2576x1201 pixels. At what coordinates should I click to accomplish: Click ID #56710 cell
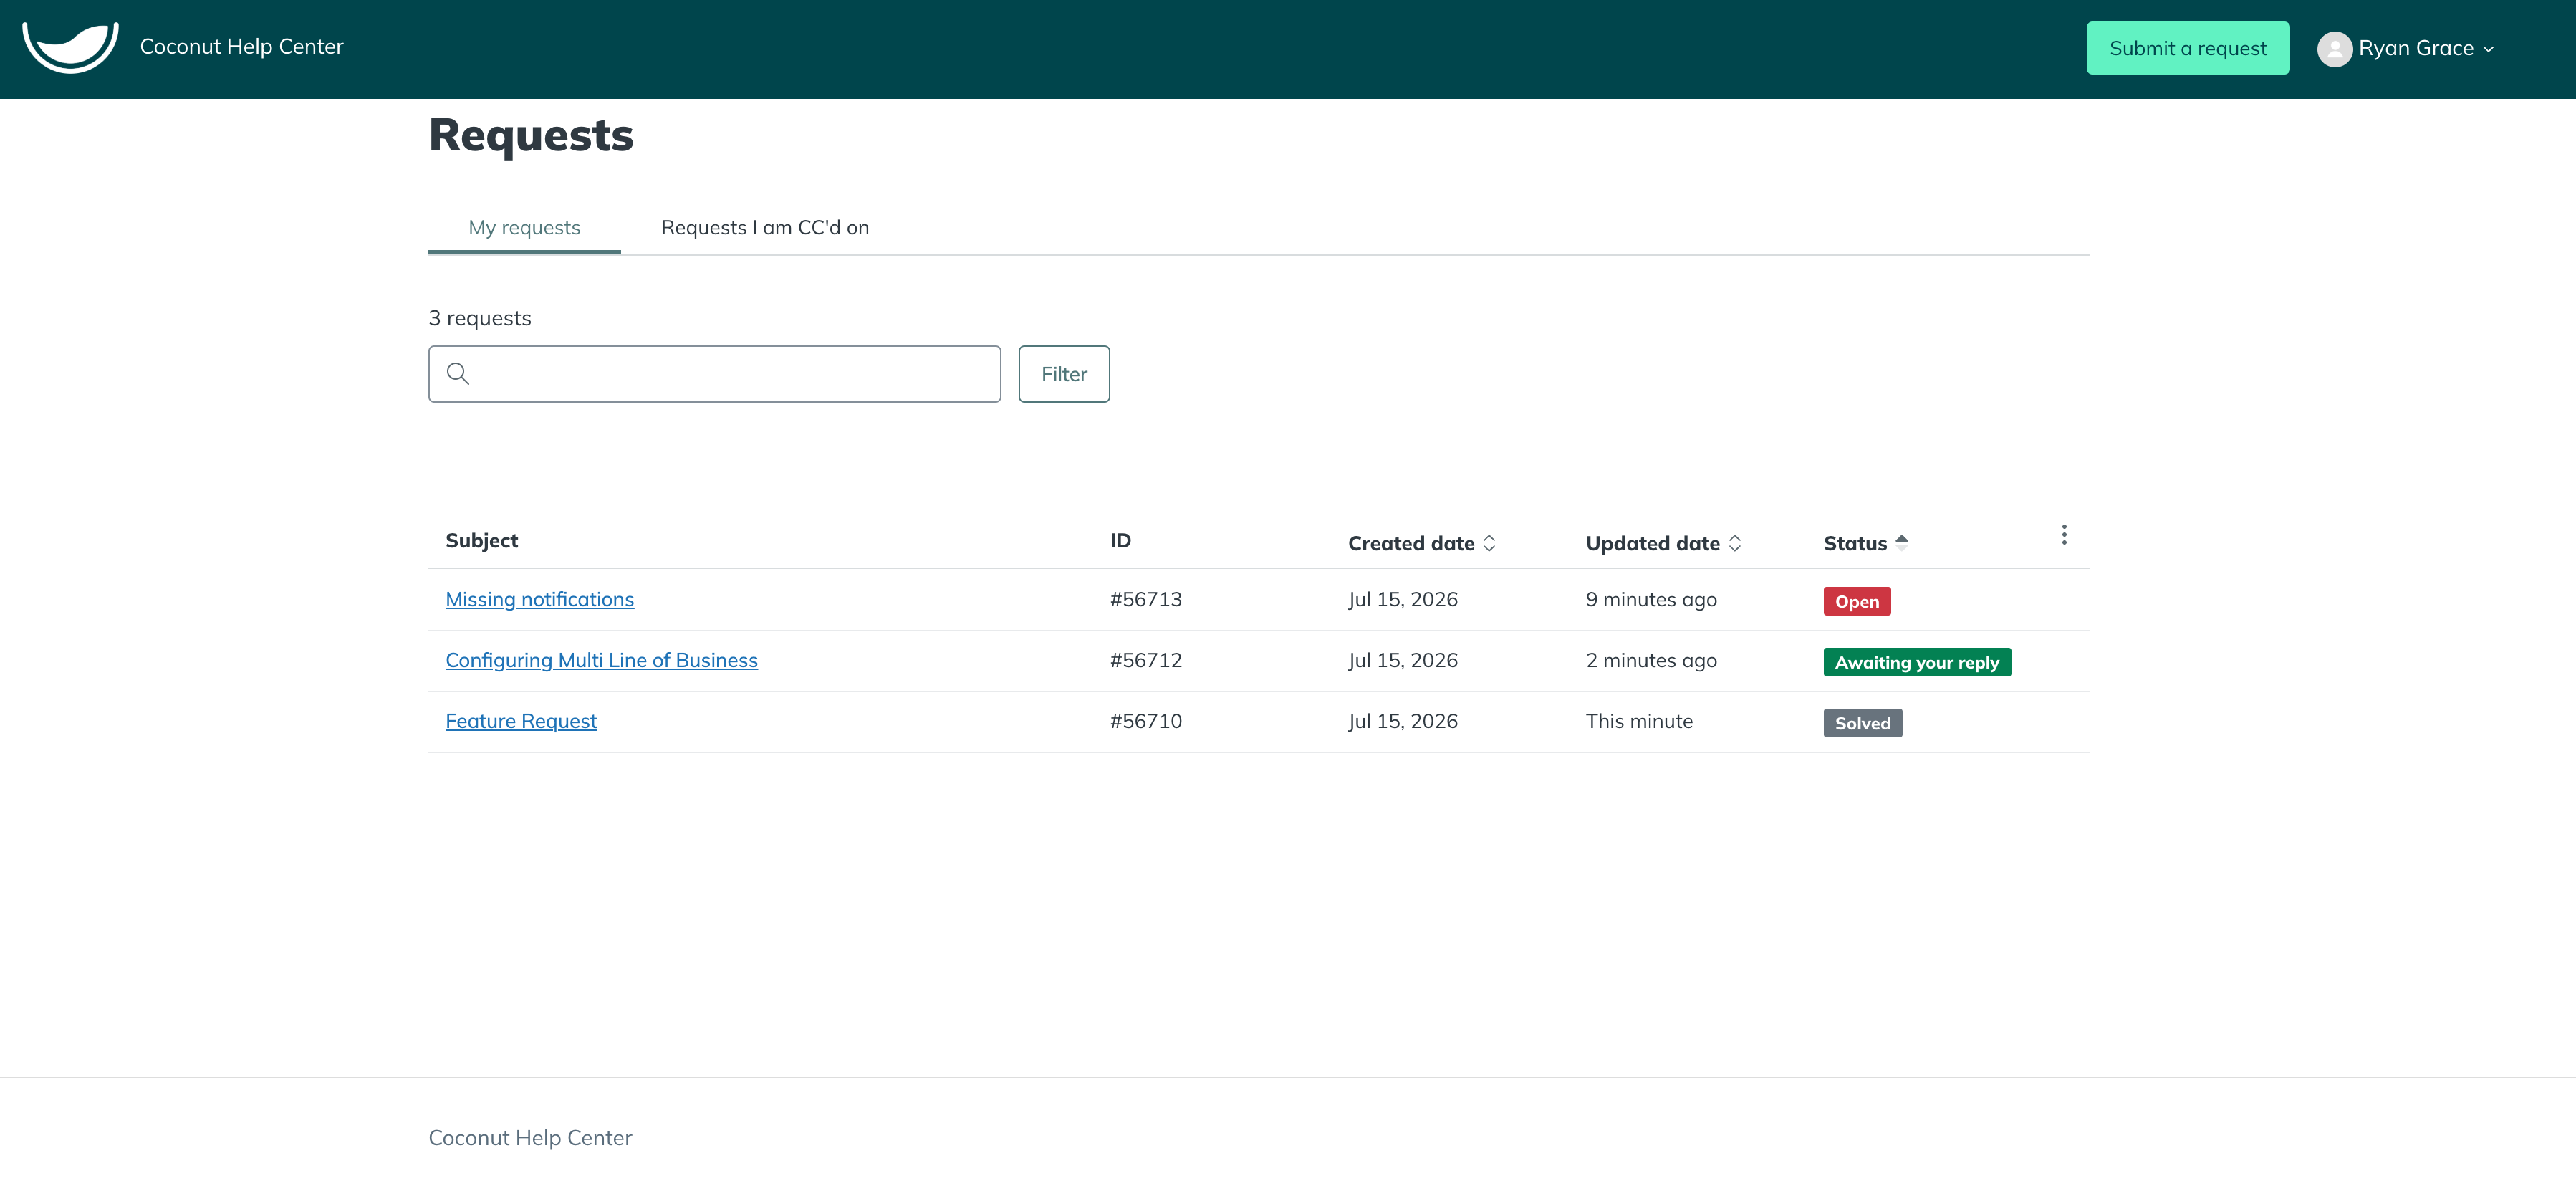tap(1146, 721)
